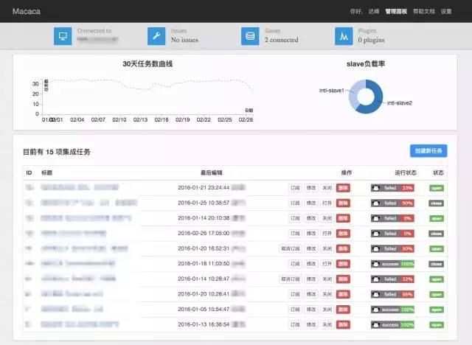Viewport: 472px width, 345px height.
Task: Delete (删除) the 2016-01-25 10:35:57 task
Action: click(x=343, y=203)
